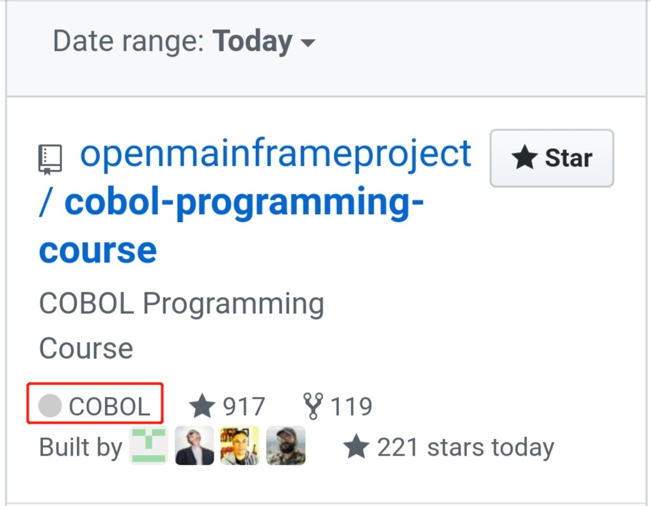Click the star icon beside 917
This screenshot has height=506, width=651.
(x=202, y=406)
